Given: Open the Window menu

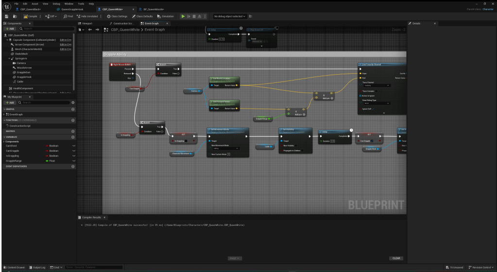Looking at the screenshot, I should point(69,3).
